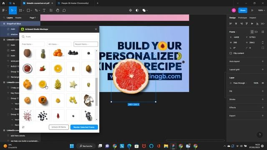Click the plugin search field

coord(59,37)
